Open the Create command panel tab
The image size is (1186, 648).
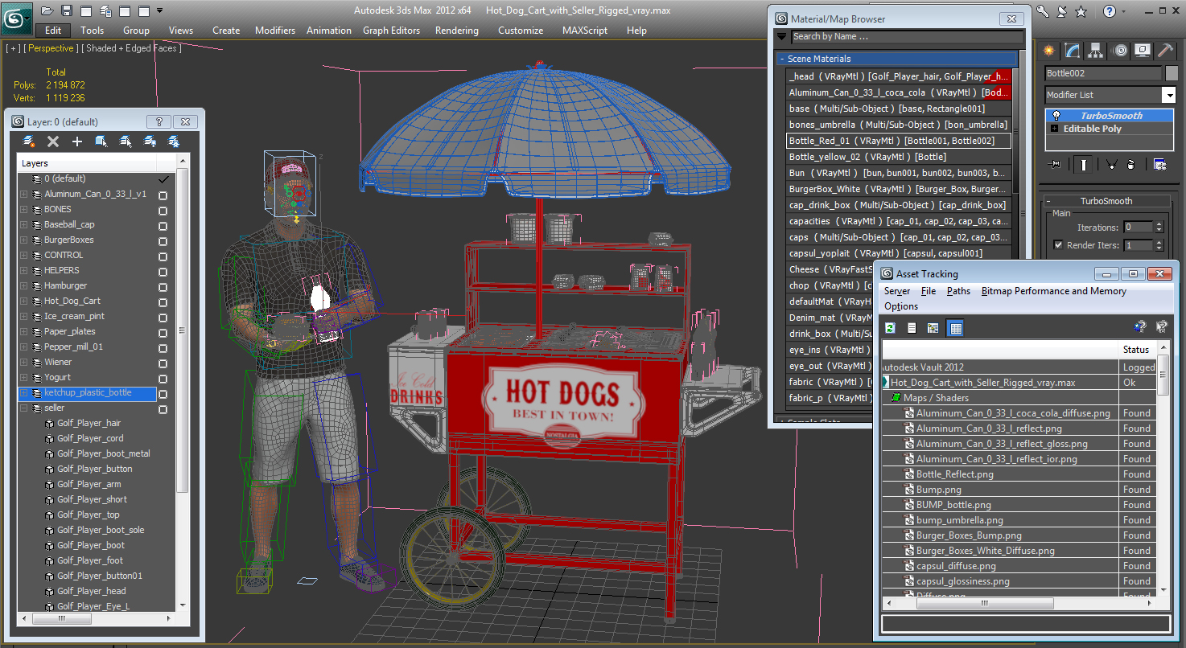pyautogui.click(x=1049, y=51)
